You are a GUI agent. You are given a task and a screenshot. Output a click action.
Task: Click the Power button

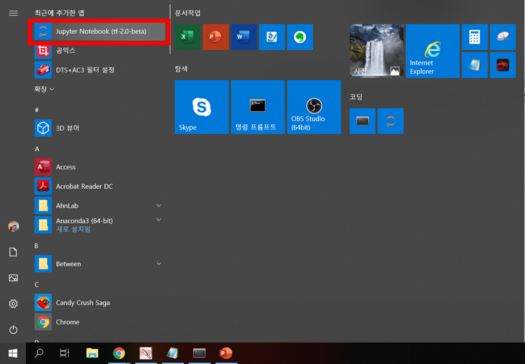pos(14,330)
